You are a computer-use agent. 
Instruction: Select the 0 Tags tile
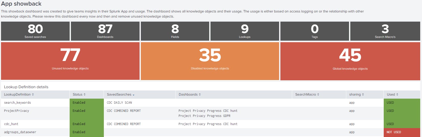(315, 31)
